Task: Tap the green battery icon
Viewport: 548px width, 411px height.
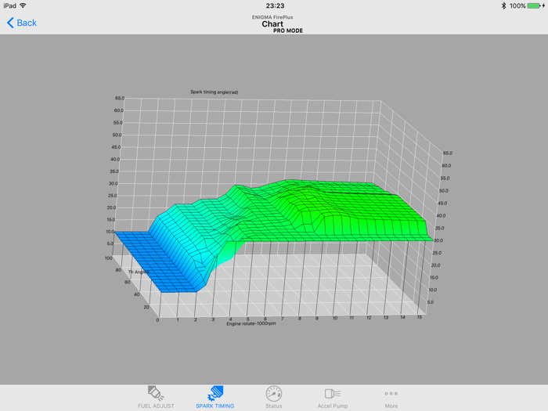Action: tap(536, 5)
